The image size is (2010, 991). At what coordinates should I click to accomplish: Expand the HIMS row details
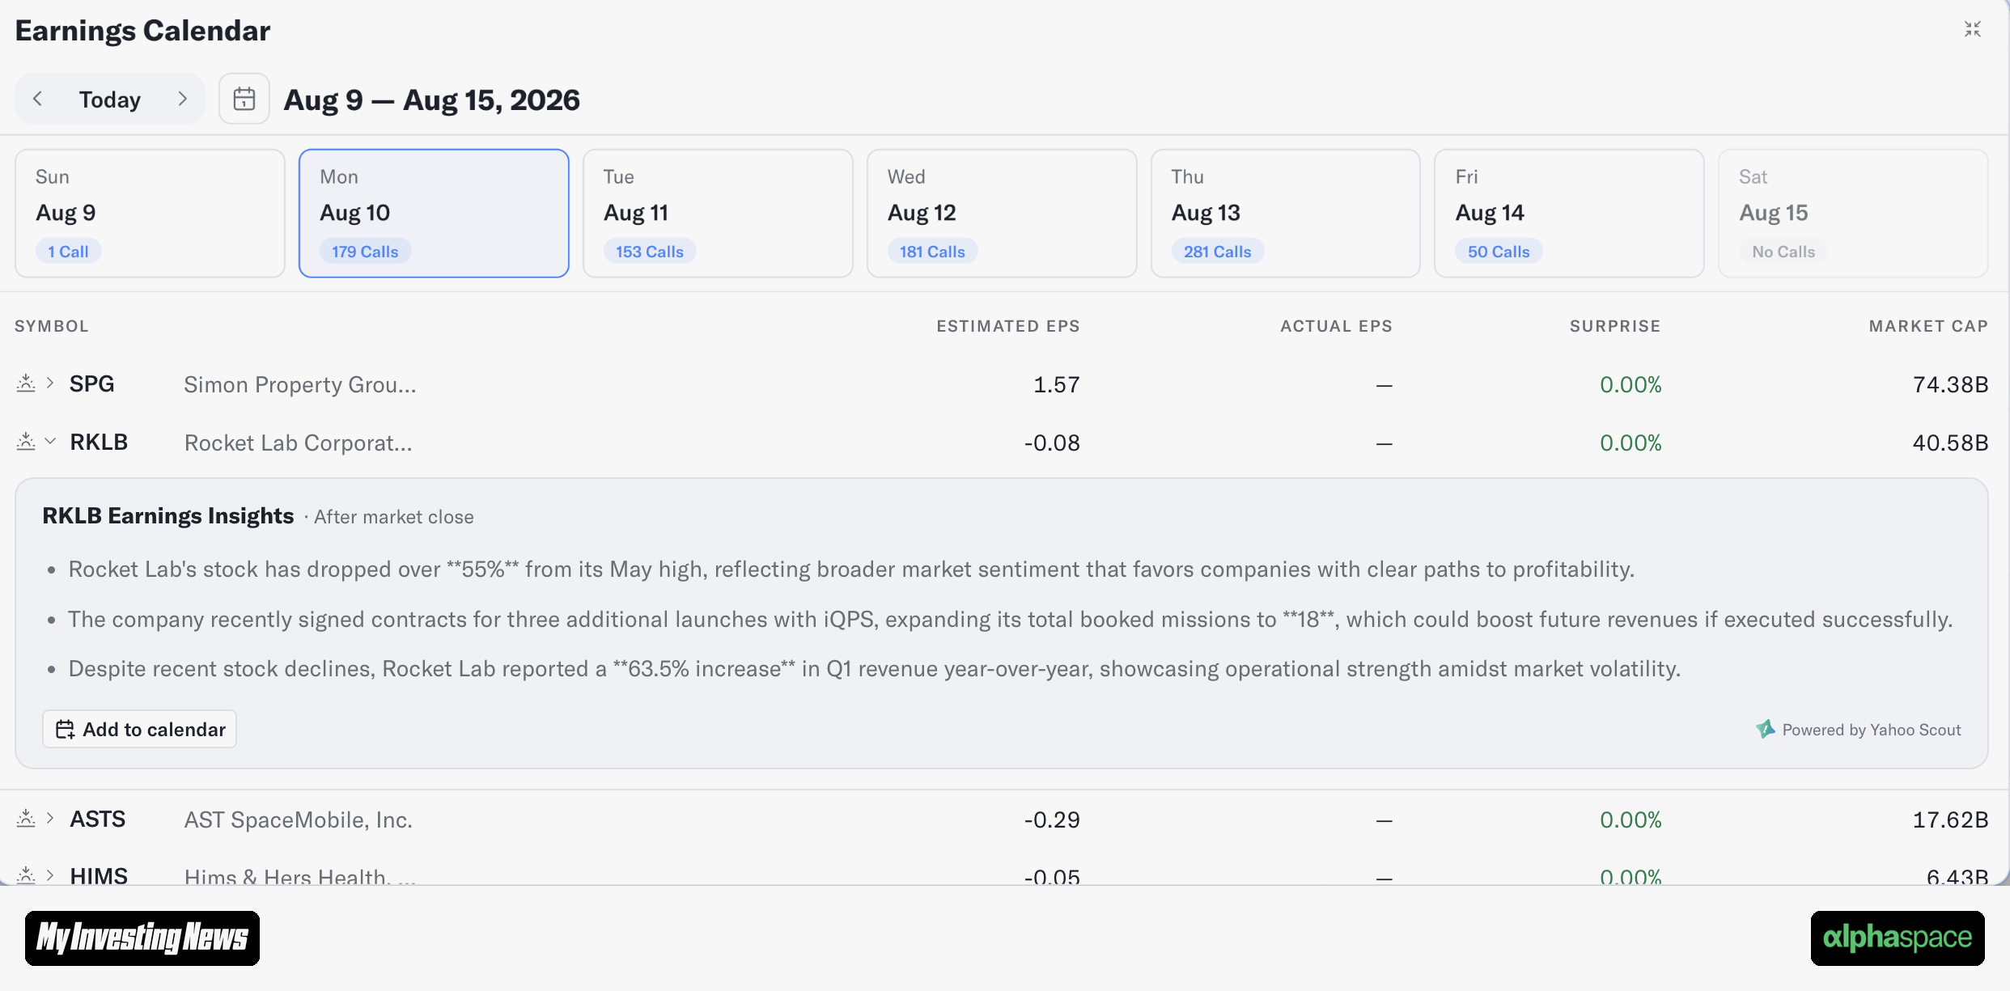50,875
